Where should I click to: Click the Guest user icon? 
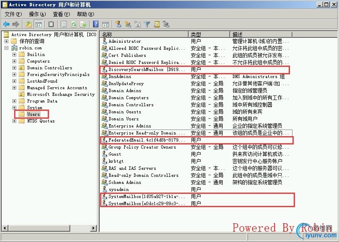[x=105, y=154]
